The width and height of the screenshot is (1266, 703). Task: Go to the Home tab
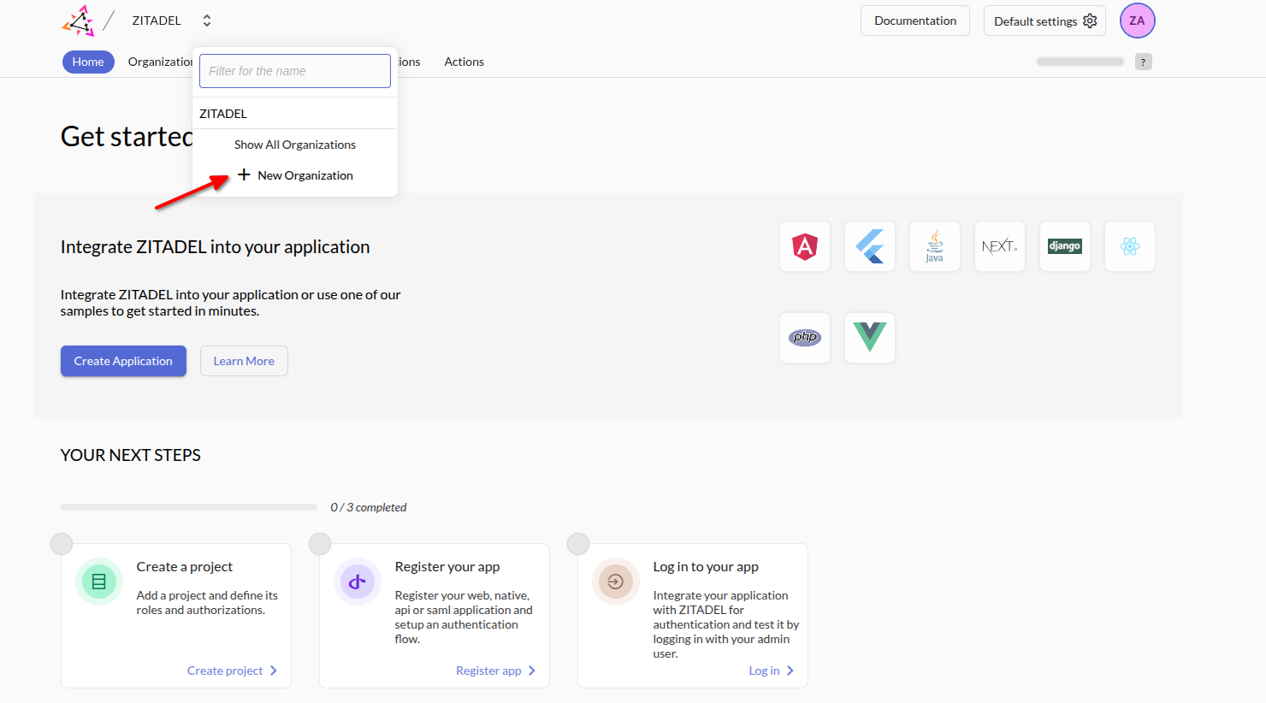pos(88,62)
